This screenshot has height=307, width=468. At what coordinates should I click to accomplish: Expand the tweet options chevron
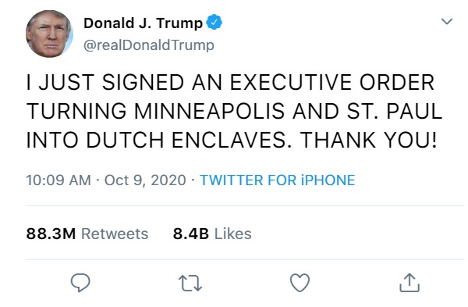(447, 22)
